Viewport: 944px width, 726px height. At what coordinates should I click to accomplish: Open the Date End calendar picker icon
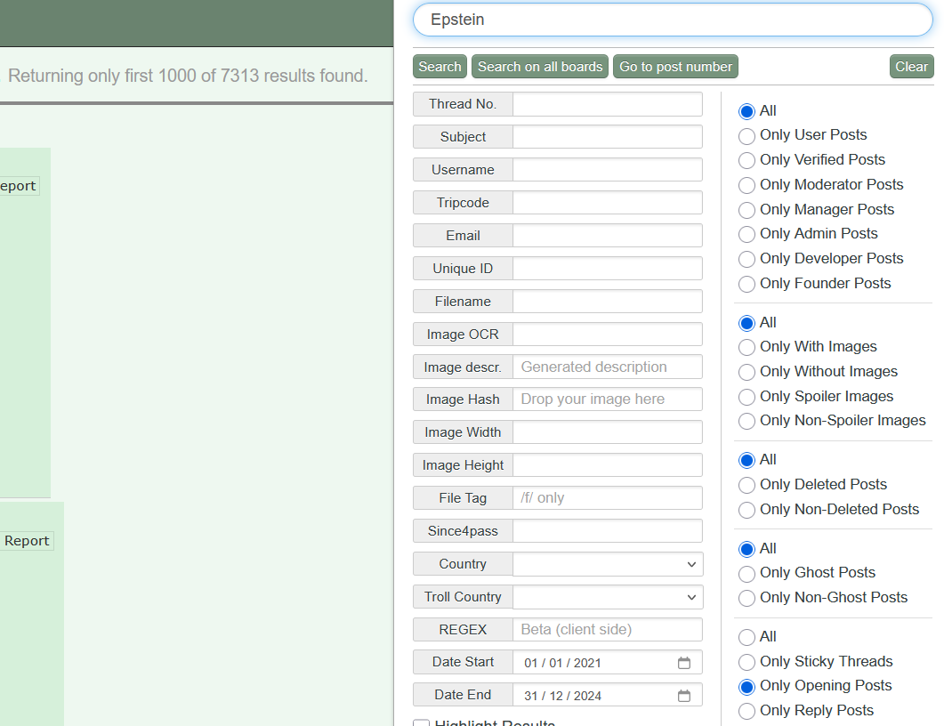pos(684,696)
